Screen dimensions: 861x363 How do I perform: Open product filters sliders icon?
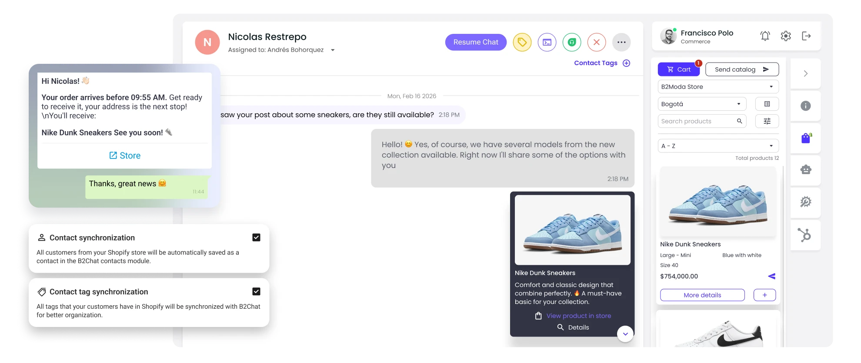767,121
